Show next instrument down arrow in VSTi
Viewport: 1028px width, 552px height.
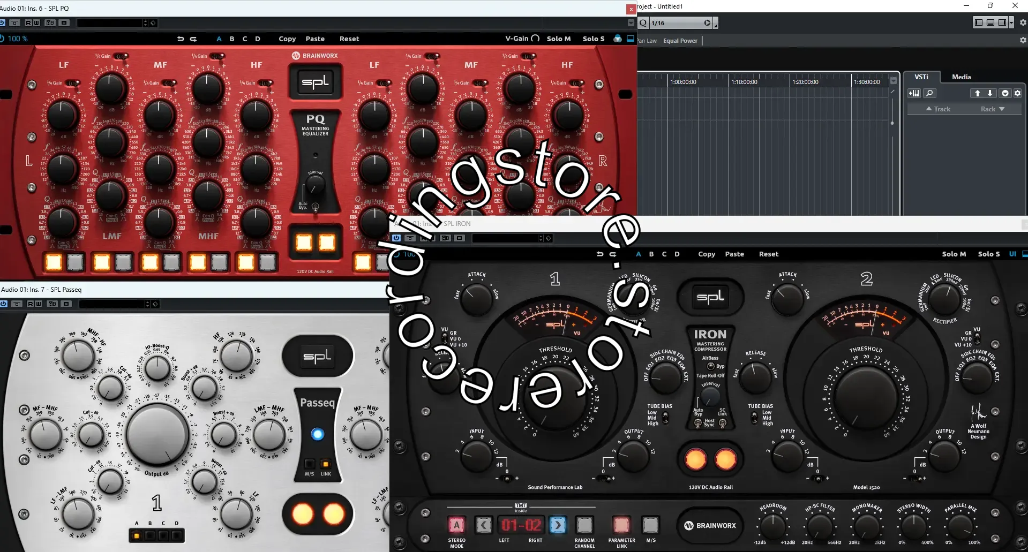[990, 93]
